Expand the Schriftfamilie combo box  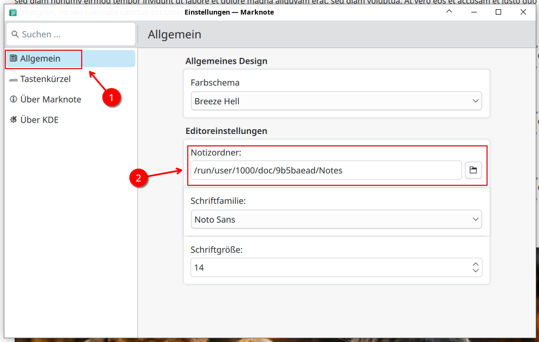pyautogui.click(x=336, y=219)
